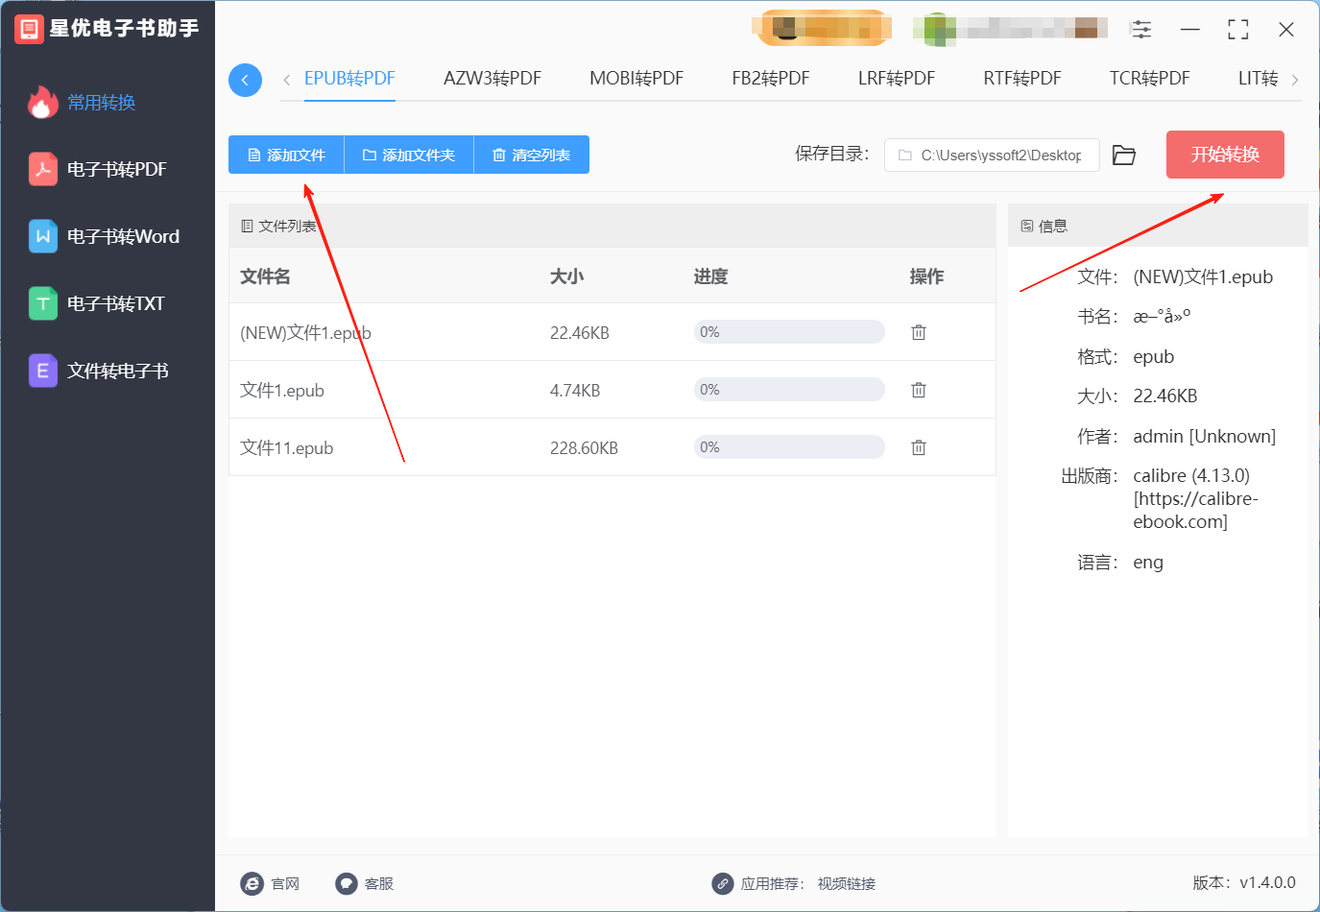Open the settings sliders icon in title bar
The image size is (1320, 912).
tap(1141, 30)
